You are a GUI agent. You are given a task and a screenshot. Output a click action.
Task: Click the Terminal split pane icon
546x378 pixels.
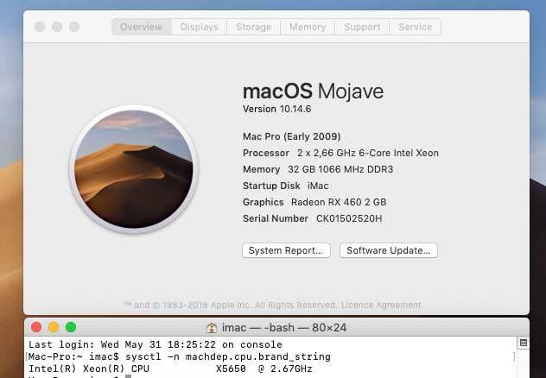point(523,343)
